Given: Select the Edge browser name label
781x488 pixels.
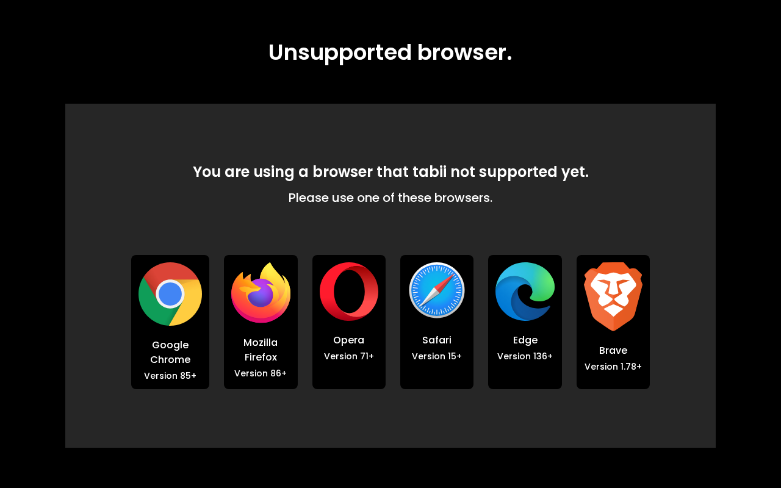Looking at the screenshot, I should click(x=525, y=340).
